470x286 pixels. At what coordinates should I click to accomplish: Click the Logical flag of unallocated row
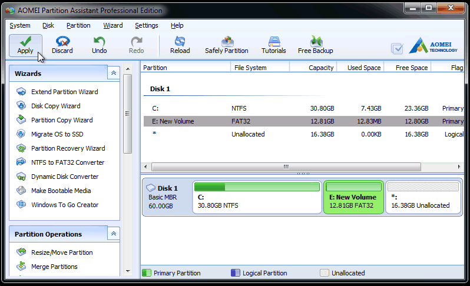[x=454, y=134]
